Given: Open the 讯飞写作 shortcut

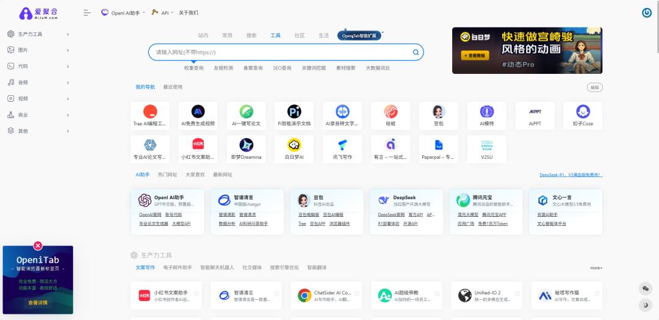Looking at the screenshot, I should (342, 149).
